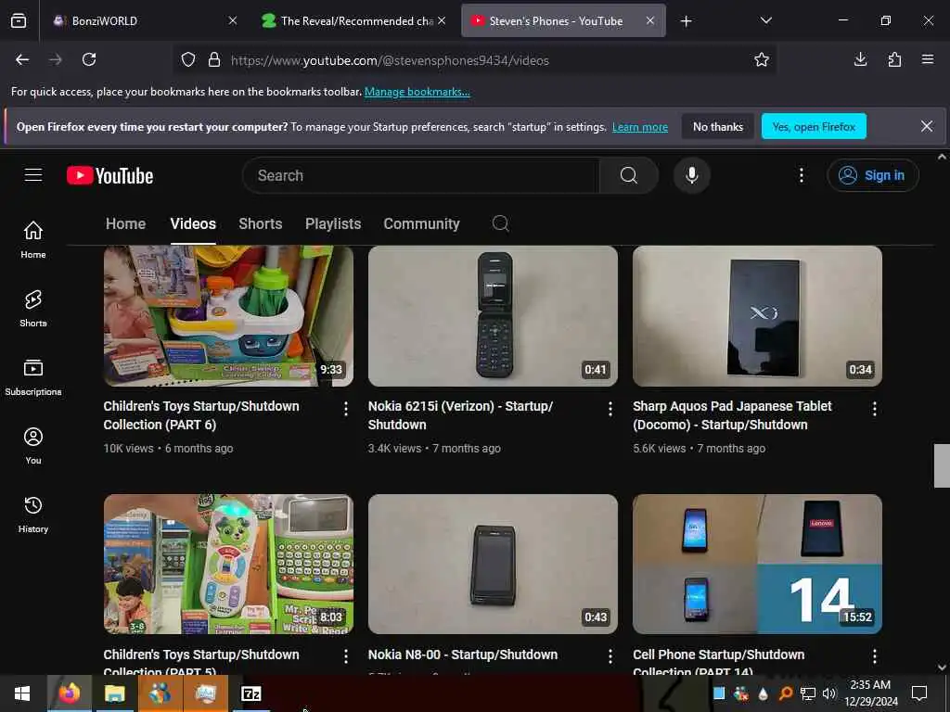The width and height of the screenshot is (950, 712).
Task: Open Shorts in the left sidebar
Action: [x=33, y=308]
